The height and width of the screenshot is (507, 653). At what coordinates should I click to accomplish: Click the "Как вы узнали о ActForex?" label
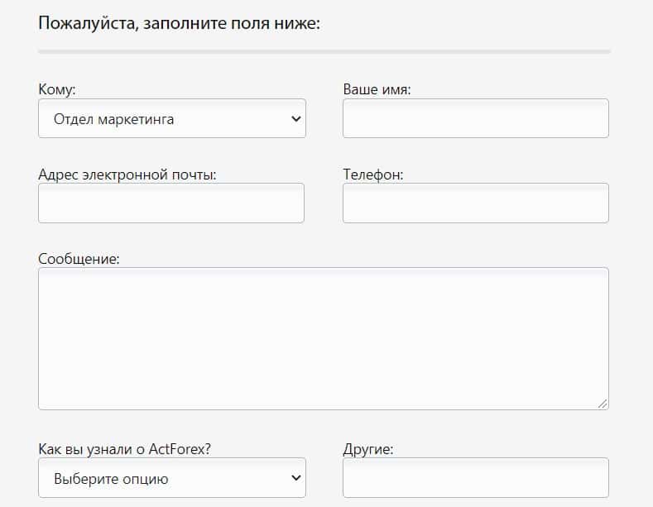(124, 449)
